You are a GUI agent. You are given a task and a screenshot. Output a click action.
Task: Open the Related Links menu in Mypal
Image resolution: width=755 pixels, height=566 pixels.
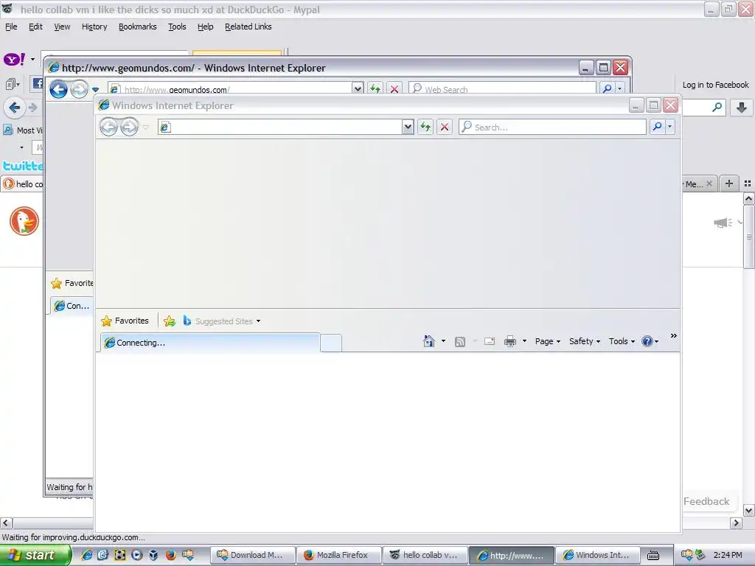248,27
